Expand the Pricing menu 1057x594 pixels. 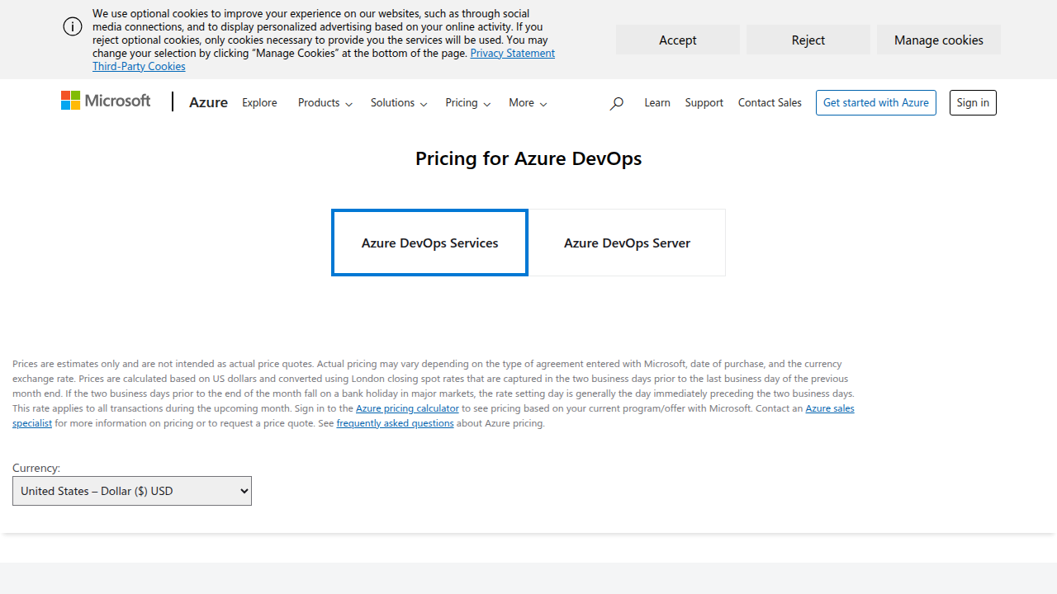(468, 102)
